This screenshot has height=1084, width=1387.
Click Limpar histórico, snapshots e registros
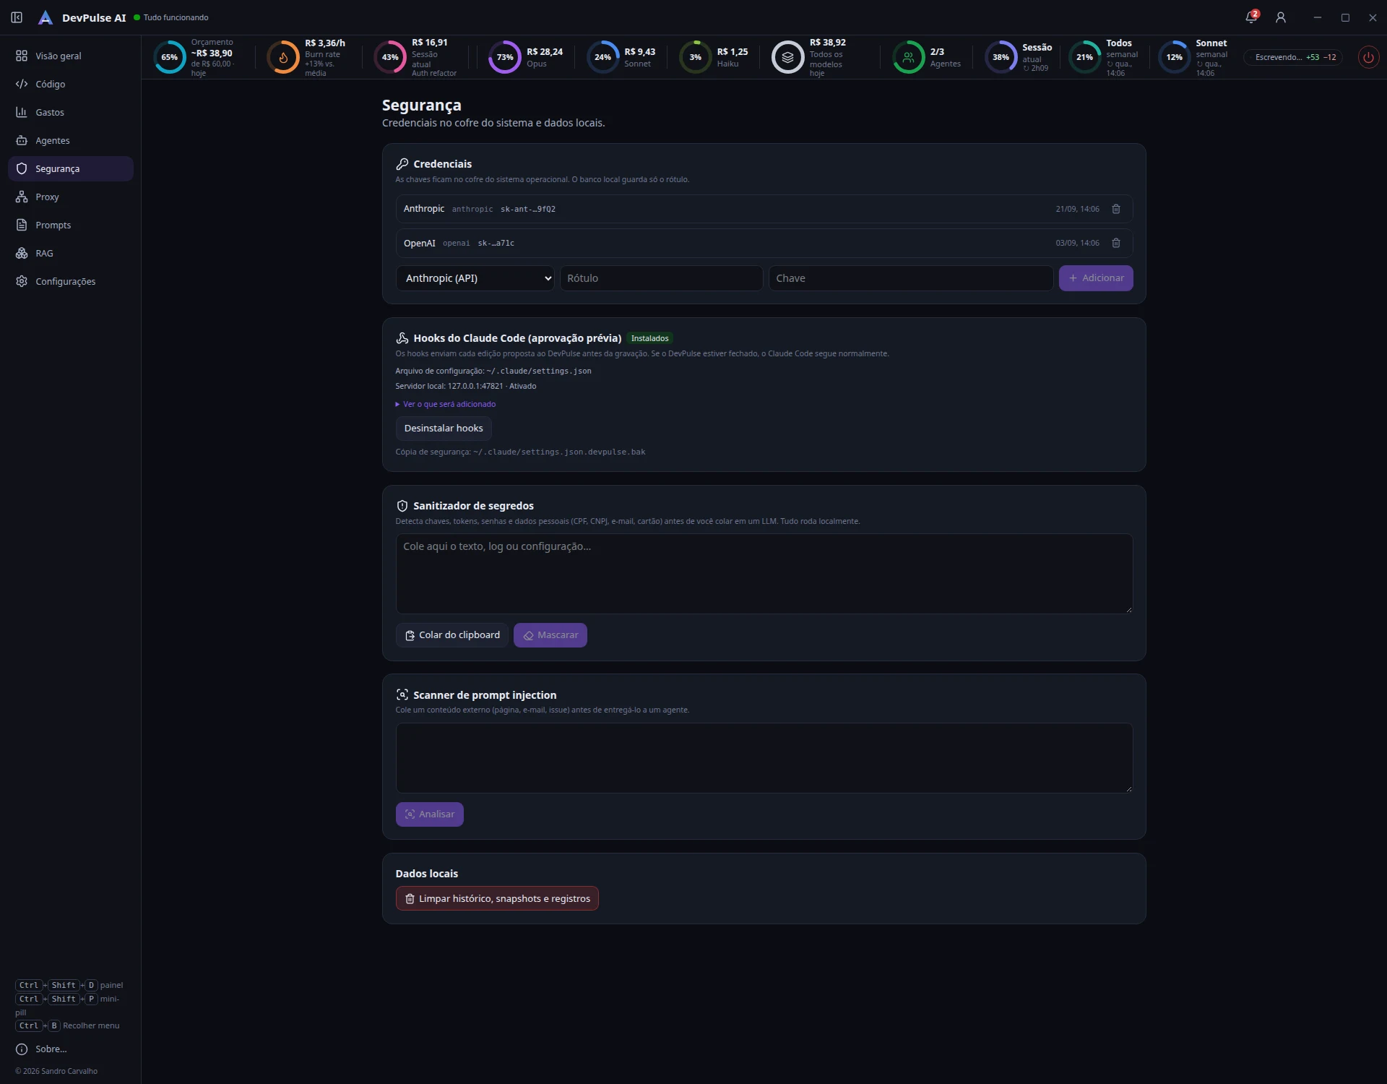pyautogui.click(x=497, y=898)
